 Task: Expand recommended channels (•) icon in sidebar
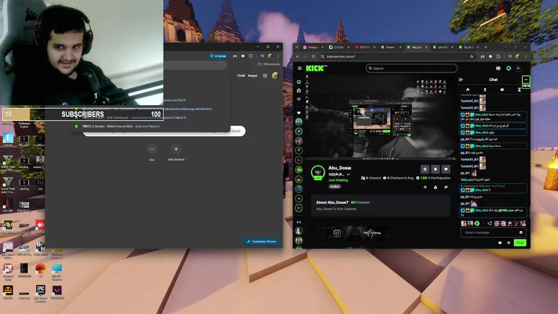coord(299,222)
